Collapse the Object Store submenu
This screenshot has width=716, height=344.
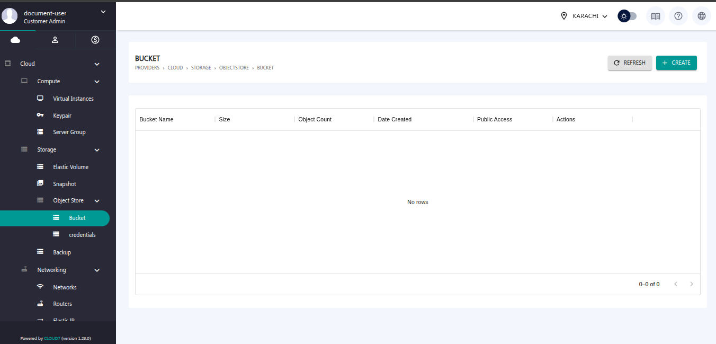click(97, 201)
